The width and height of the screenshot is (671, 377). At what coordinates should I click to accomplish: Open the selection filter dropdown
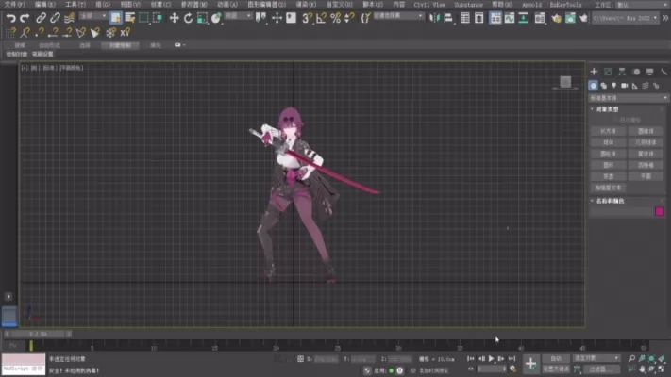(x=92, y=16)
